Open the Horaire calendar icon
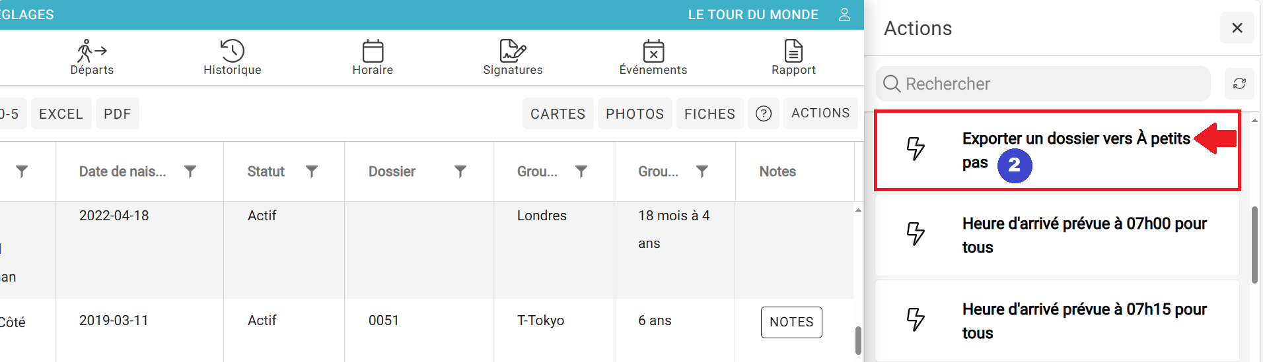The image size is (1263, 362). pyautogui.click(x=373, y=51)
